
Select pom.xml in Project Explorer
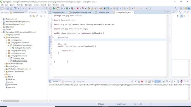12,87
